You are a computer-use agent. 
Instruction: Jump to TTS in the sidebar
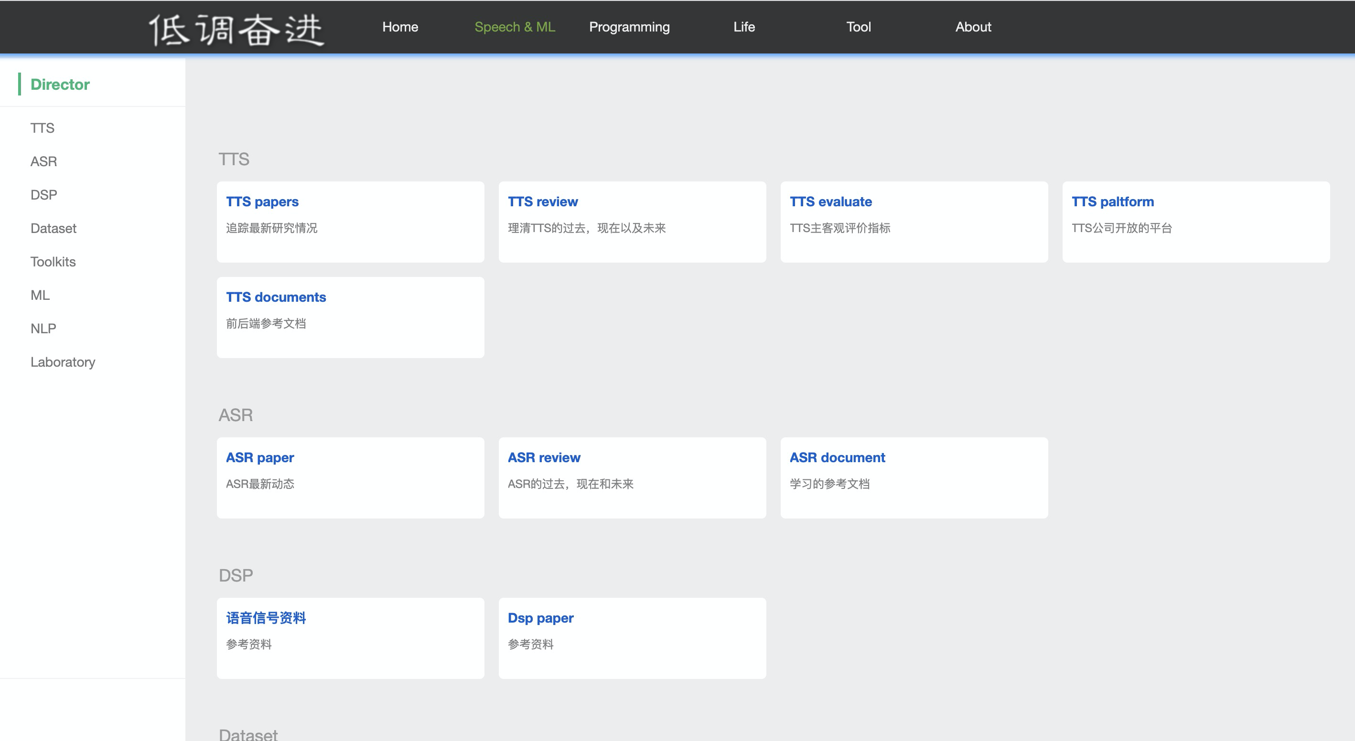click(42, 127)
